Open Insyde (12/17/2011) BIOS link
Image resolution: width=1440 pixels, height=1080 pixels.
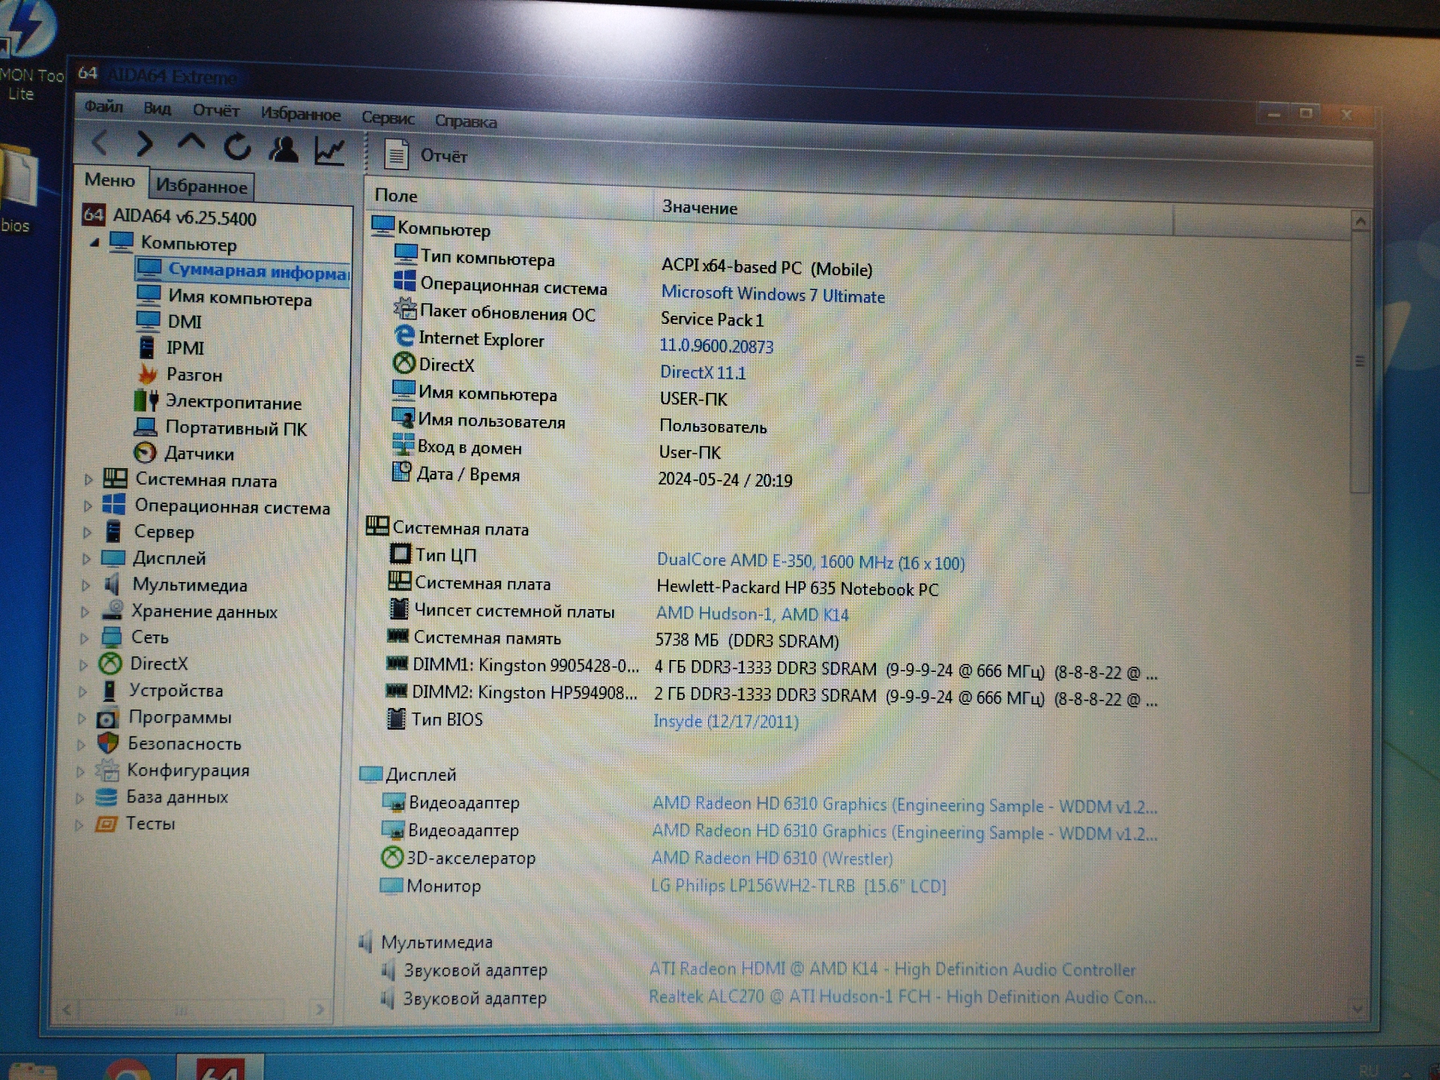point(726,721)
